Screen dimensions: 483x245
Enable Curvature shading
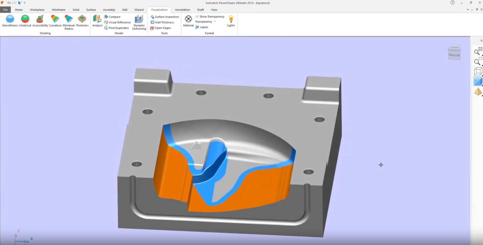(55, 21)
